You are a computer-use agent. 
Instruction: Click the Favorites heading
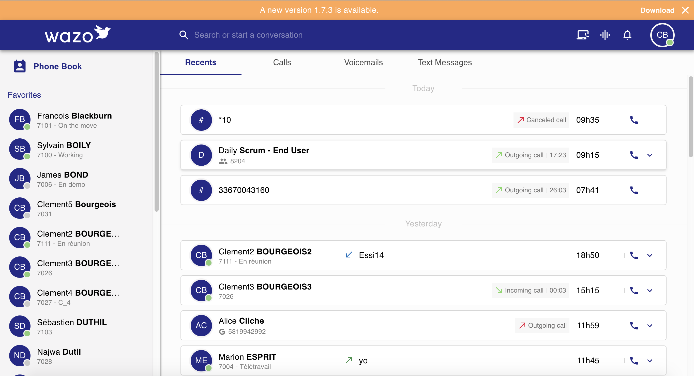pyautogui.click(x=24, y=95)
